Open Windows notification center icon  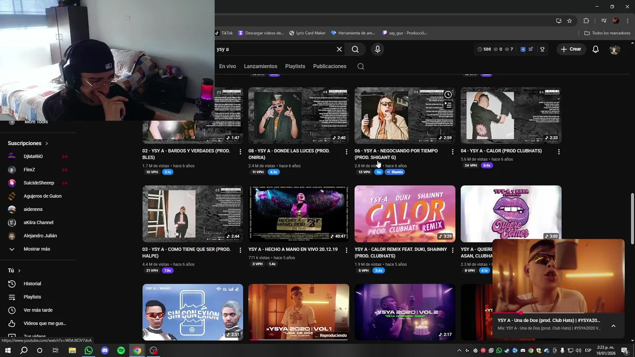coord(625,351)
